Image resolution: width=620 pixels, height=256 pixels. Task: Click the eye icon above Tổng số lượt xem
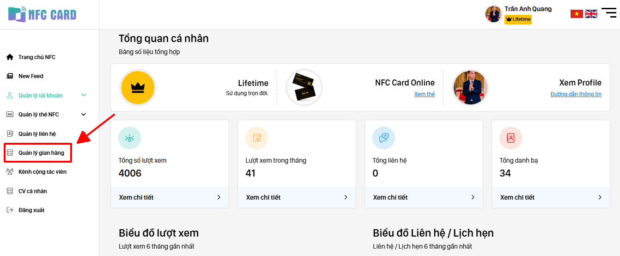(x=129, y=138)
